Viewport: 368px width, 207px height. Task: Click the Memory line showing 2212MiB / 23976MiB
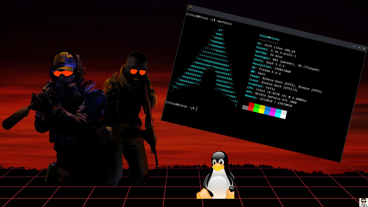[268, 101]
